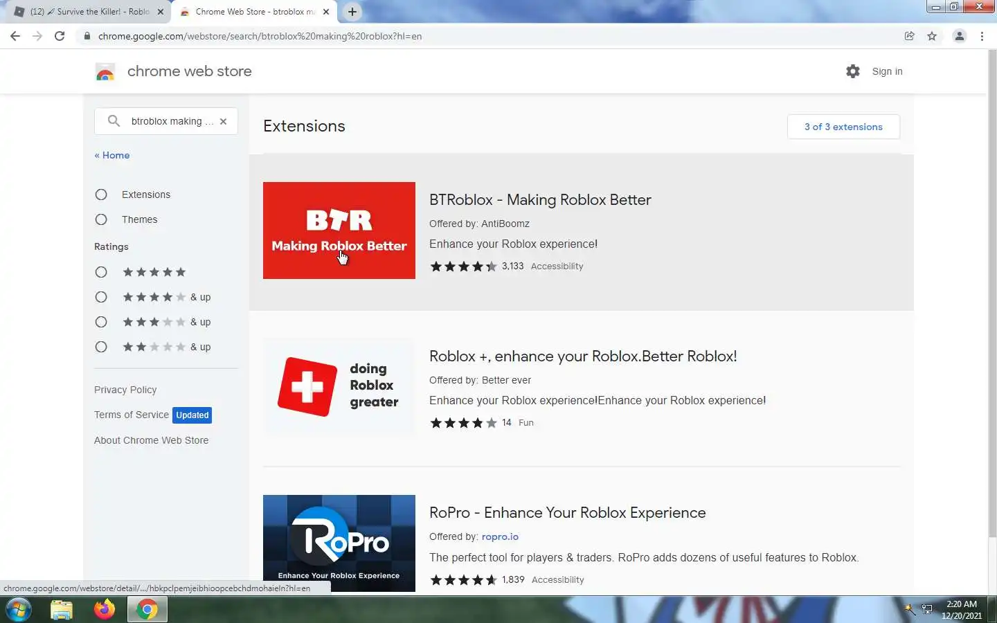
Task: Open a new tab with plus button
Action: 352,12
